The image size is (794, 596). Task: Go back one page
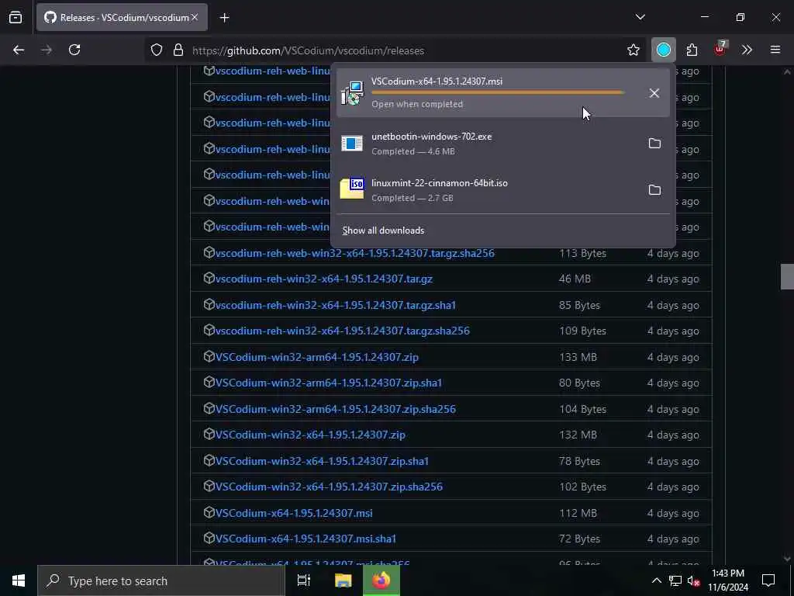point(19,50)
